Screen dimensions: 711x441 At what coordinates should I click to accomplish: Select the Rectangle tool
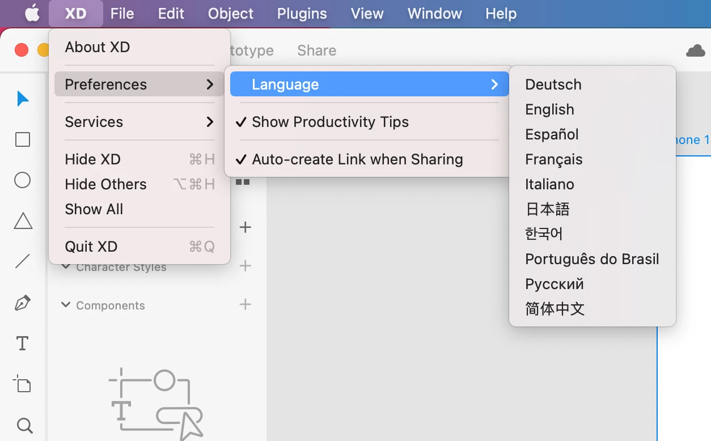(x=23, y=139)
